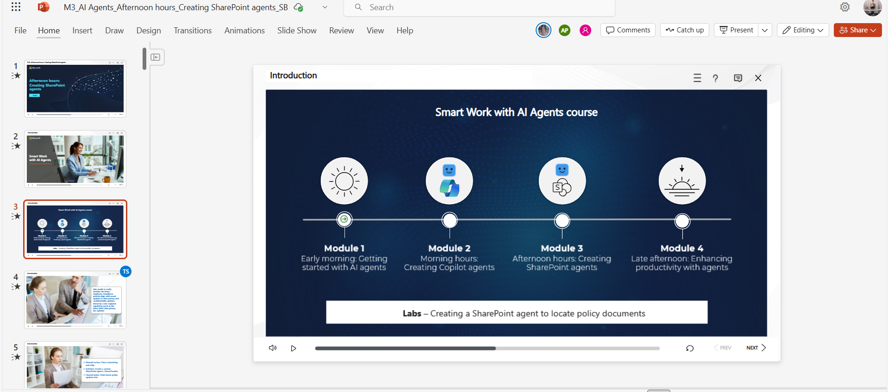This screenshot has height=392, width=888.
Task: Select slide 3 thumbnail
Action: [75, 229]
